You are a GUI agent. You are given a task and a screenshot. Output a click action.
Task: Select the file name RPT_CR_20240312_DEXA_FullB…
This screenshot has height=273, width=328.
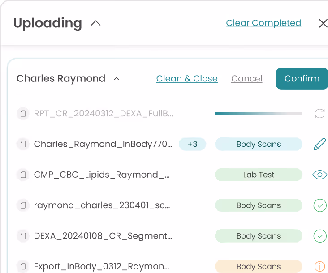tap(104, 113)
